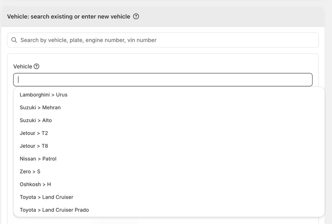Choose Jetour > T8 entry

[x=169, y=146]
